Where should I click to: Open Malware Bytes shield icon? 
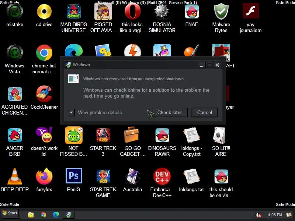click(x=221, y=12)
